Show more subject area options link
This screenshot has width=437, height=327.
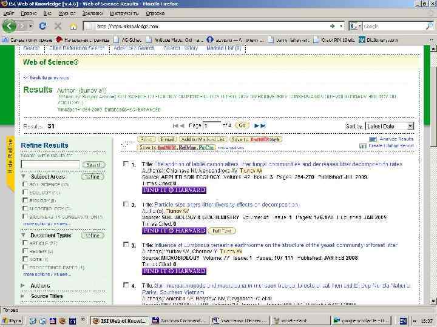point(47,223)
